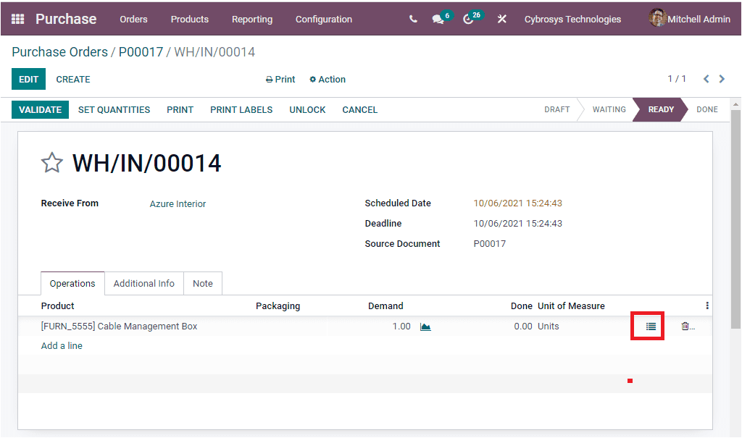Switch to the Additional Info tab
This screenshot has height=438, width=742.
tap(143, 283)
